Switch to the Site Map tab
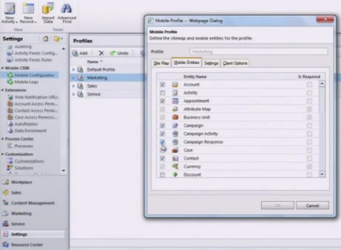 (x=161, y=63)
